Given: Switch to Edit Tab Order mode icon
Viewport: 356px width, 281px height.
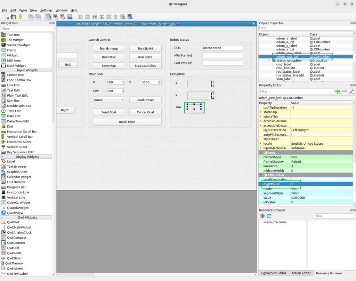Looking at the screenshot, I should (70, 17).
